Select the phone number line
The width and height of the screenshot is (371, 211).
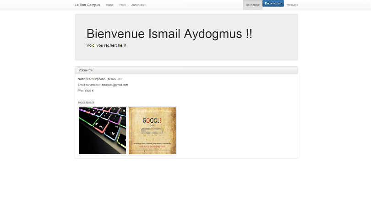[x=99, y=79]
